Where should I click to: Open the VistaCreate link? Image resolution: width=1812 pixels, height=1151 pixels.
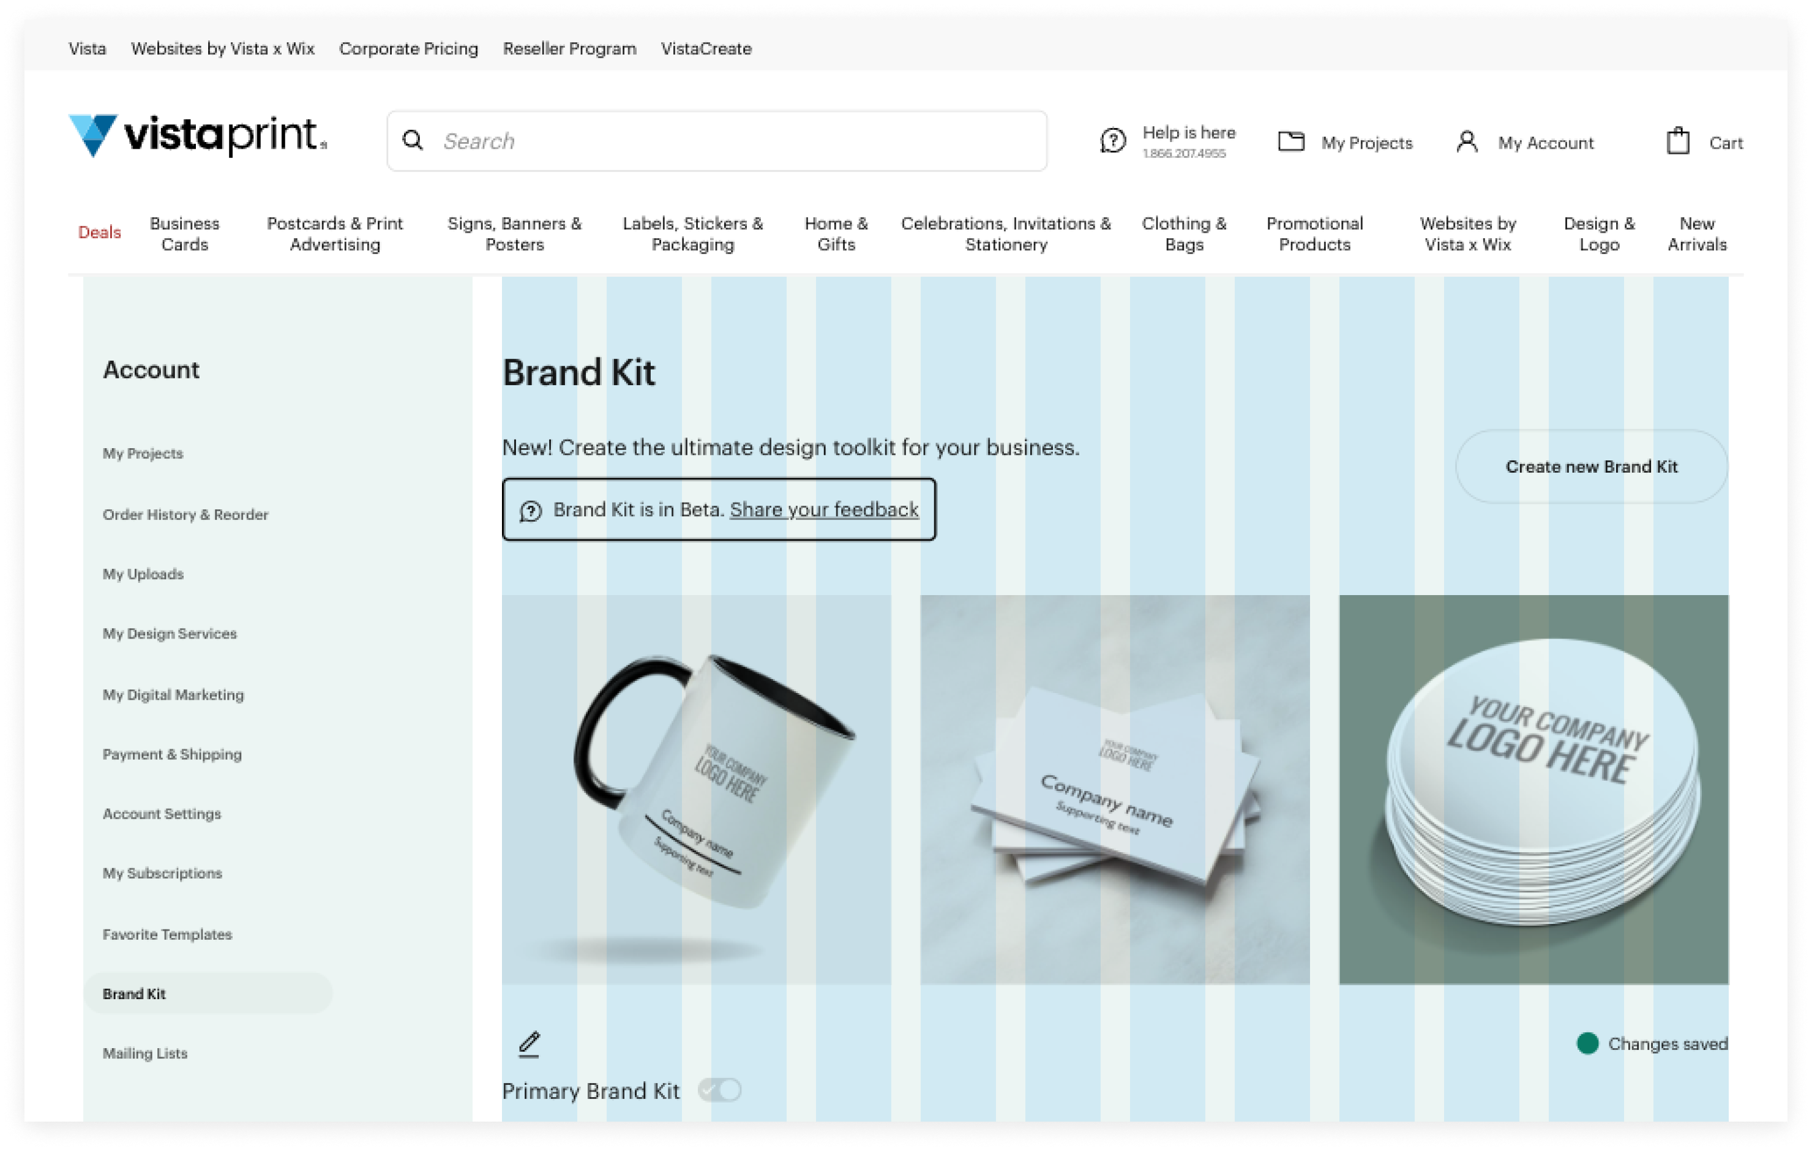(706, 49)
